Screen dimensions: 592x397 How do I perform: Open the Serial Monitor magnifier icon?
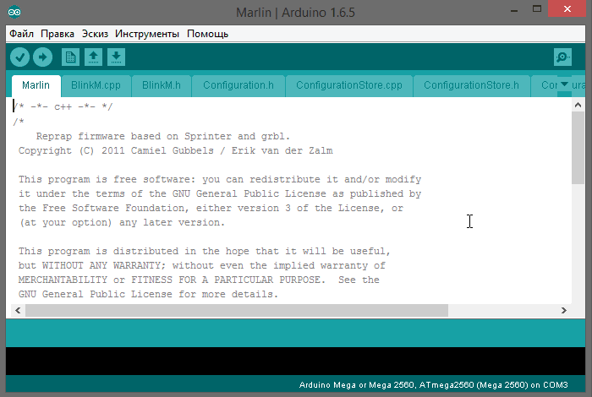click(562, 57)
